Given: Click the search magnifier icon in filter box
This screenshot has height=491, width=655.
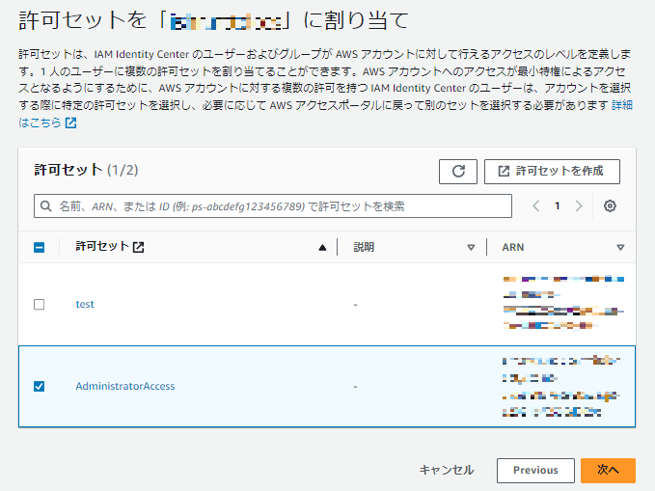Looking at the screenshot, I should pyautogui.click(x=45, y=206).
